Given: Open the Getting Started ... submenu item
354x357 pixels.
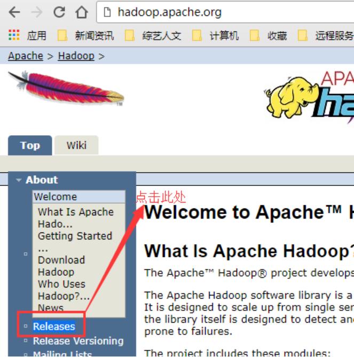Looking at the screenshot, I should 75,242.
